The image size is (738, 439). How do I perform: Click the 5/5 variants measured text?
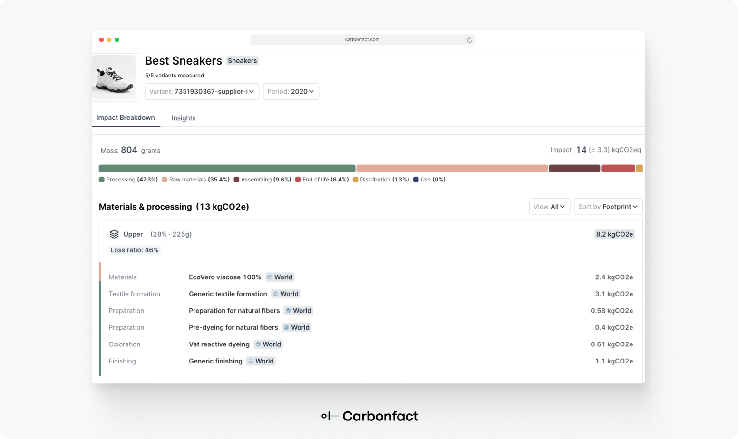175,76
